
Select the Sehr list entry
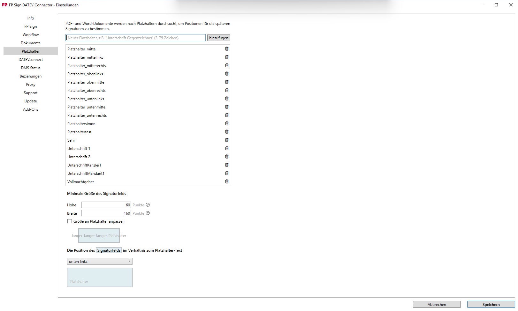click(148, 140)
